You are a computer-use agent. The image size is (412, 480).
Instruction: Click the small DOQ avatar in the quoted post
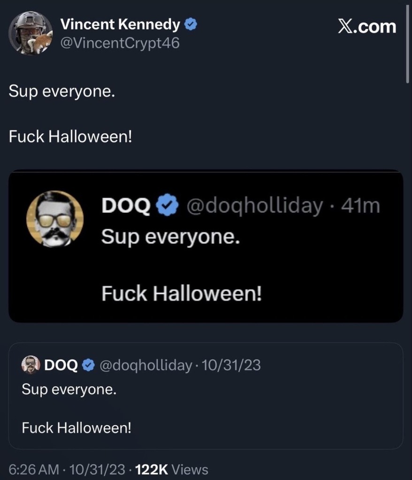(x=31, y=365)
